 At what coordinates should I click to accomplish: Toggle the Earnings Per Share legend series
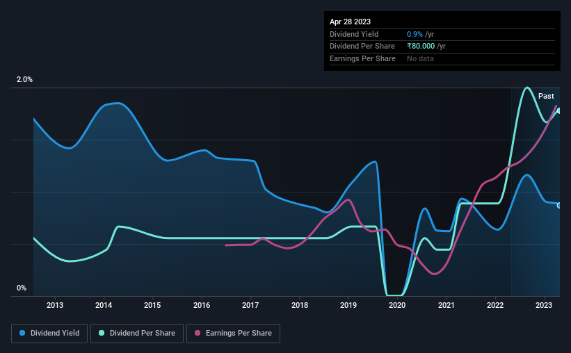[233, 334]
